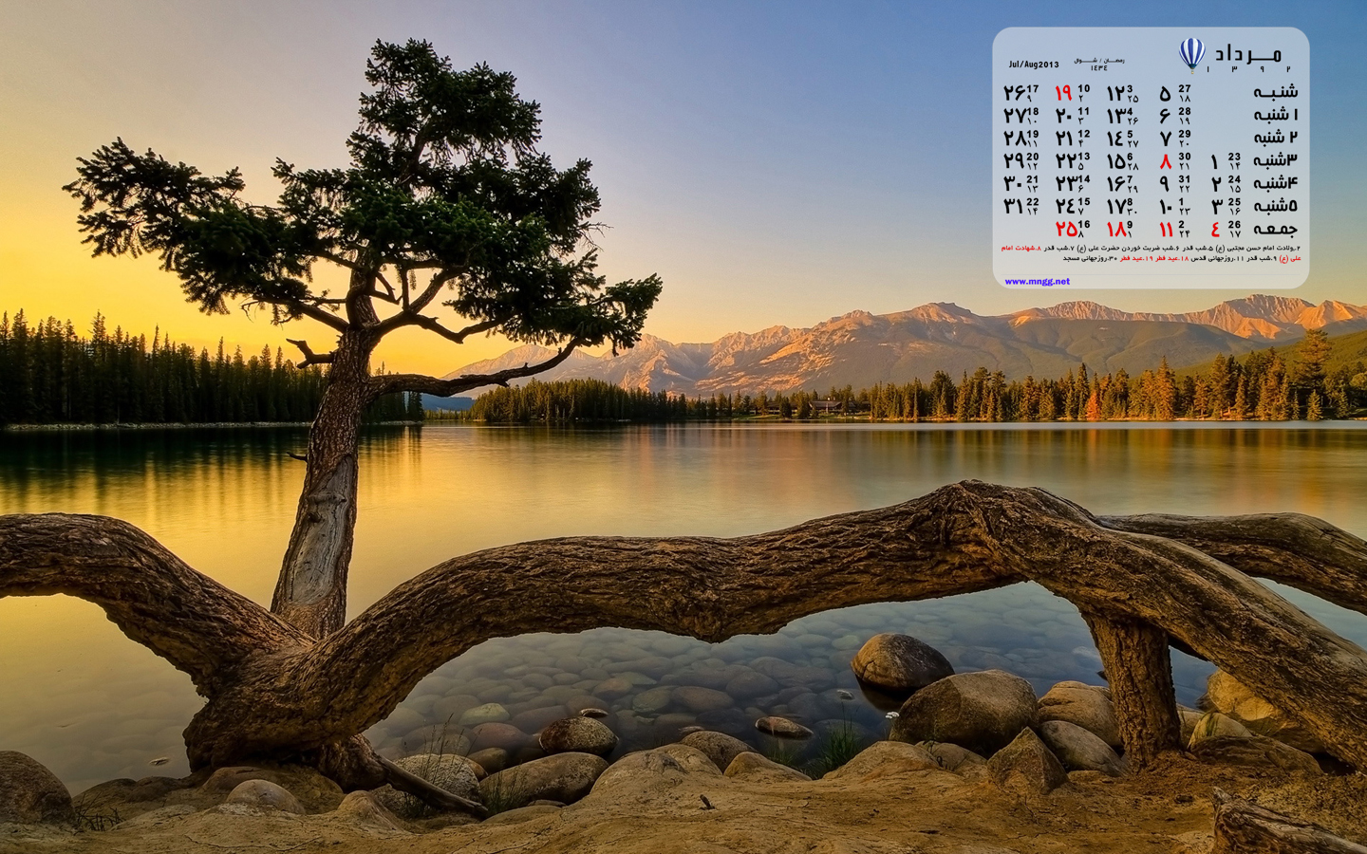The height and width of the screenshot is (854, 1367).
Task: Click Mordad day ۱۵ with Gregorian 6
Action: tap(1122, 161)
